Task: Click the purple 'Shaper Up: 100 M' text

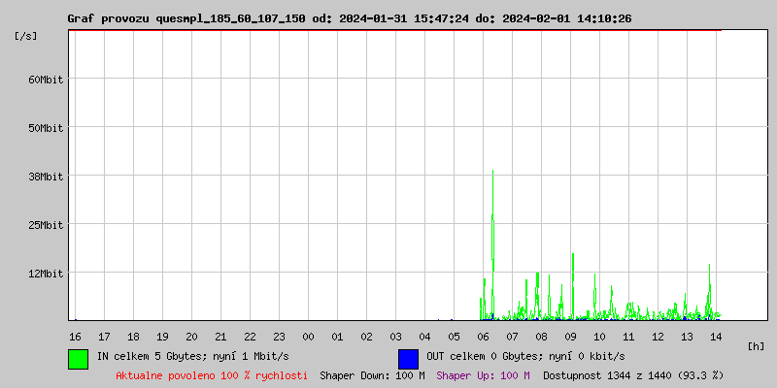Action: click(x=483, y=374)
